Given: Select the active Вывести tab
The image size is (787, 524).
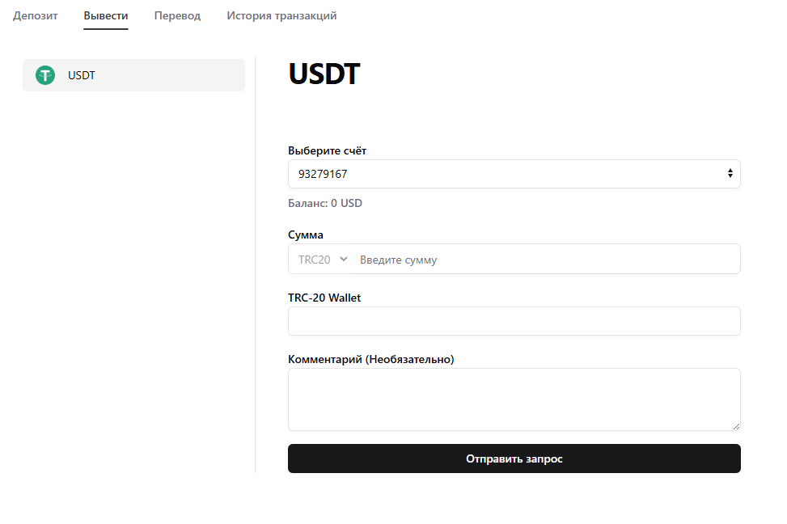Looking at the screenshot, I should (x=106, y=16).
